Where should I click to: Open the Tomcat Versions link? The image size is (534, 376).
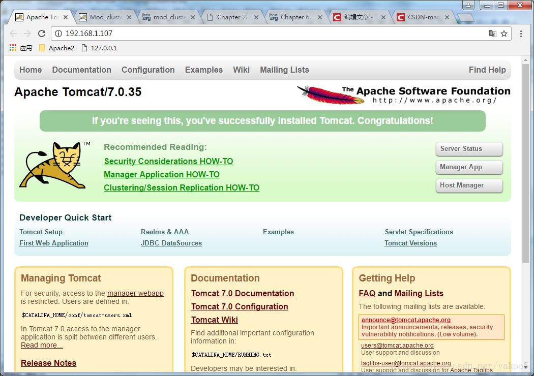click(411, 243)
